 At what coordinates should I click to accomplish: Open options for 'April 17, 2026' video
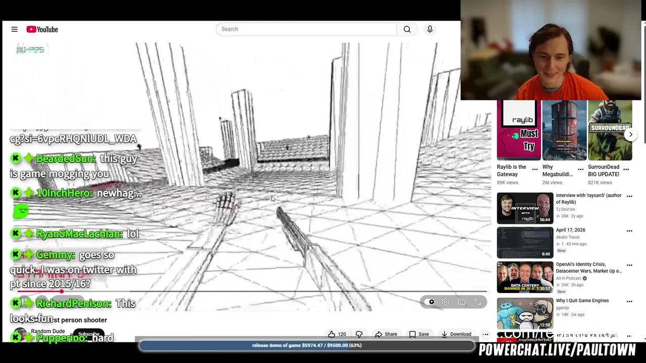(629, 231)
